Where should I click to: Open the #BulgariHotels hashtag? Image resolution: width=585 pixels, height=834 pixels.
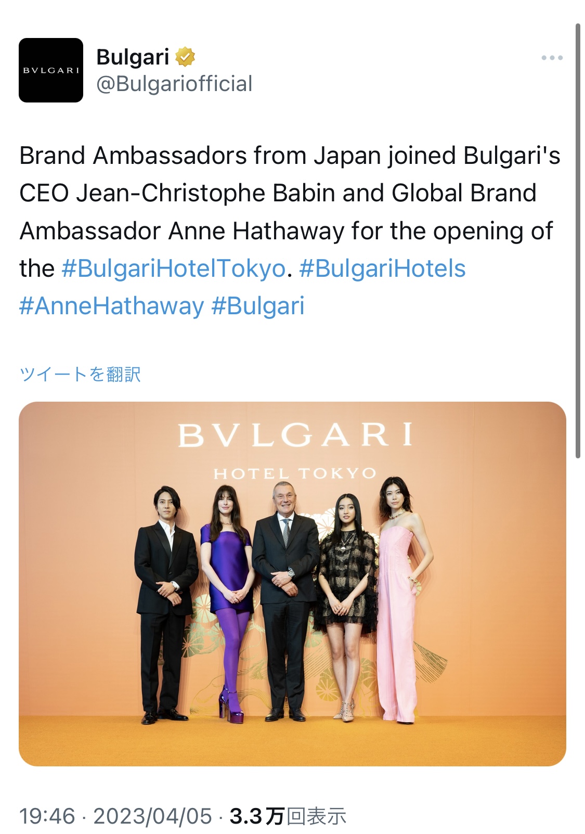point(382,268)
